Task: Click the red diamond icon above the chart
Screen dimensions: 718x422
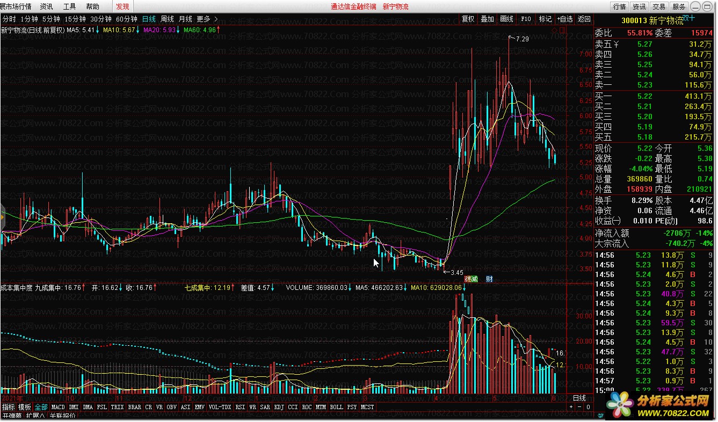Action: (555, 31)
